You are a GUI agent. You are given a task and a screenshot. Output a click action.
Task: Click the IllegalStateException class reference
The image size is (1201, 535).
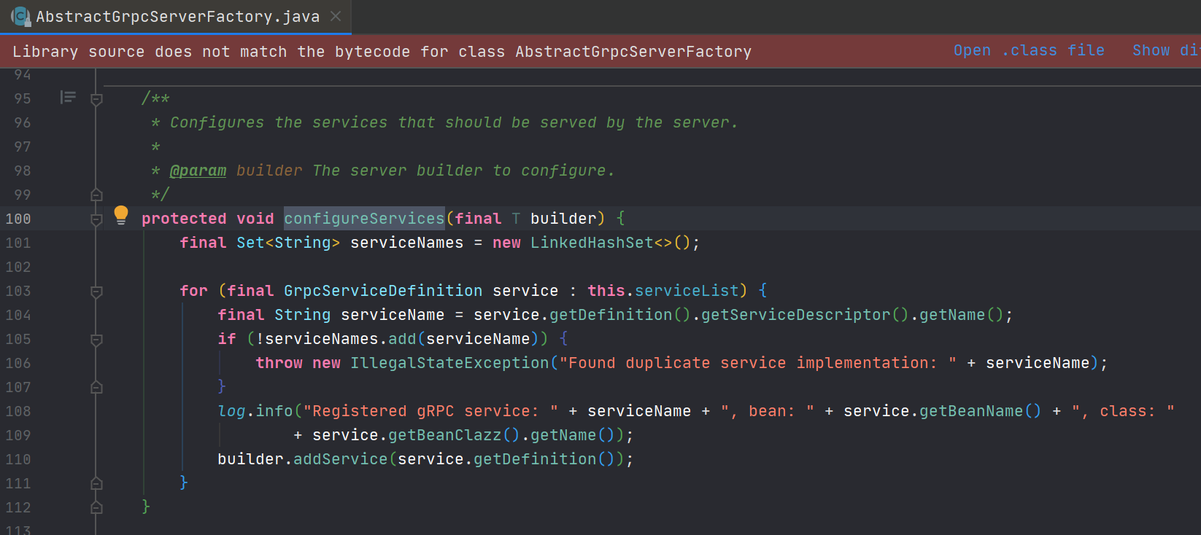point(449,363)
